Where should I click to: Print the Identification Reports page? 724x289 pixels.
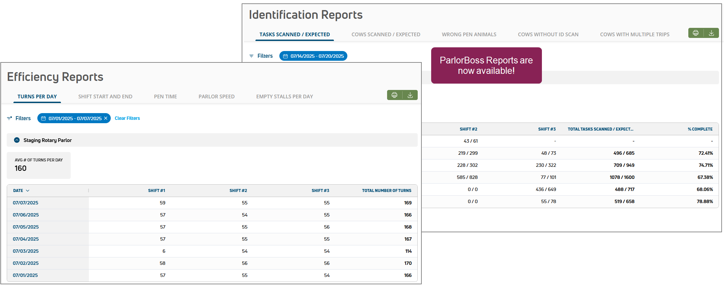(696, 33)
